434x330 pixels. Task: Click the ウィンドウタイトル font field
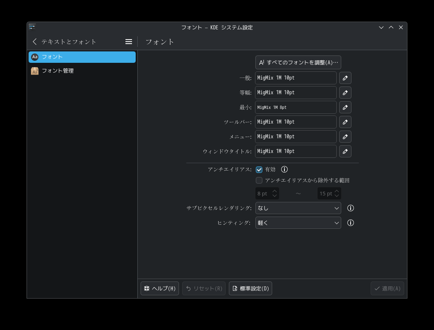[295, 151]
